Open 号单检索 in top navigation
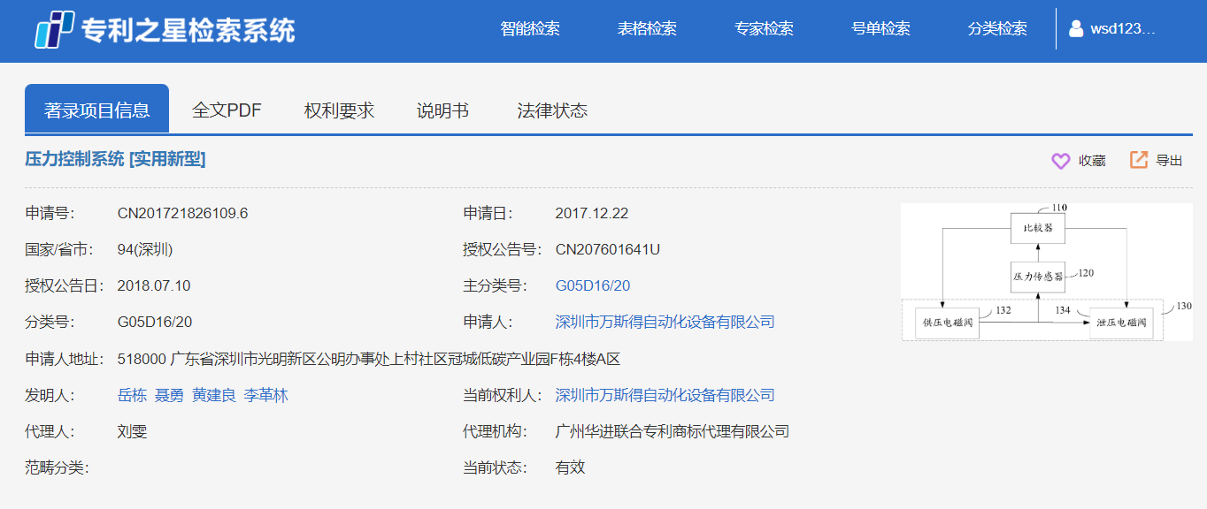Image resolution: width=1207 pixels, height=509 pixels. 880,28
